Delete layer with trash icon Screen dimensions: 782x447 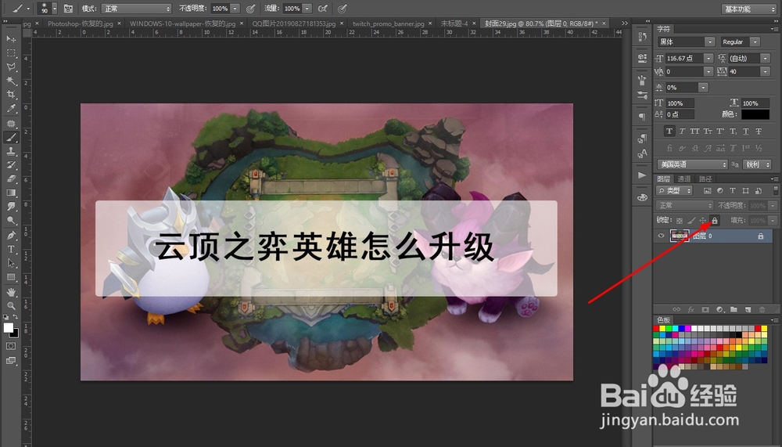click(762, 310)
